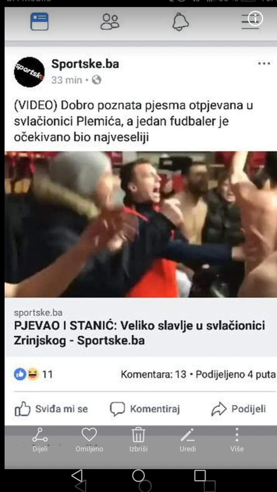Screen dimensions: 277x492
Task: Play the locker room video thumbnail
Action: pos(141,224)
